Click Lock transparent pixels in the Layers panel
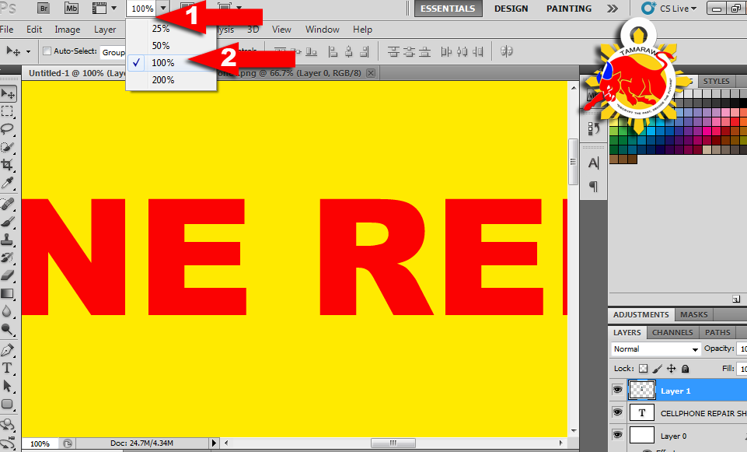The image size is (747, 452). [643, 369]
